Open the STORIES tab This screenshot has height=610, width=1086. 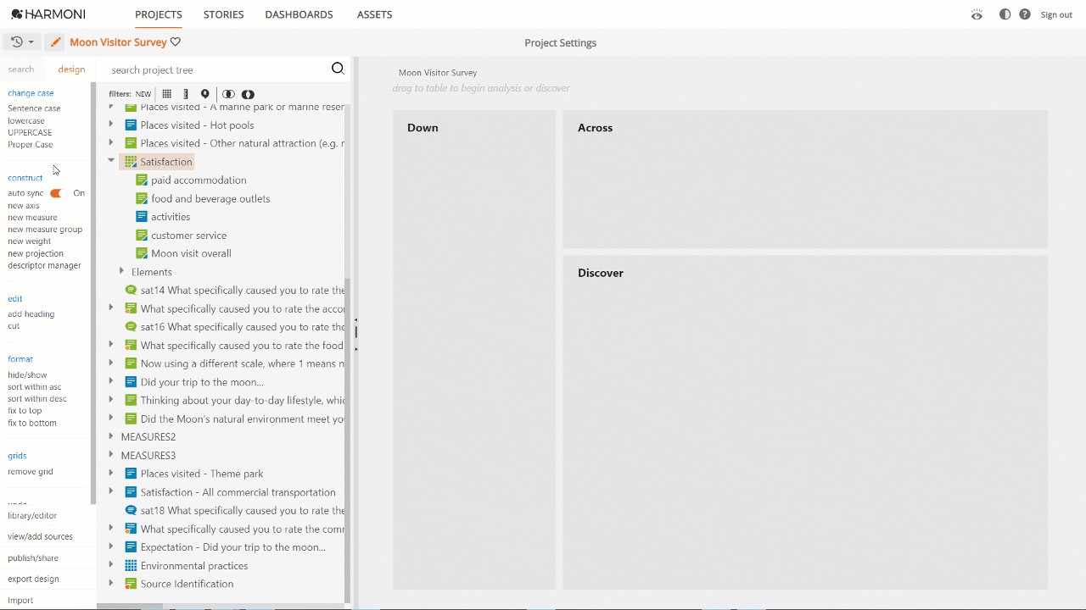coord(223,14)
